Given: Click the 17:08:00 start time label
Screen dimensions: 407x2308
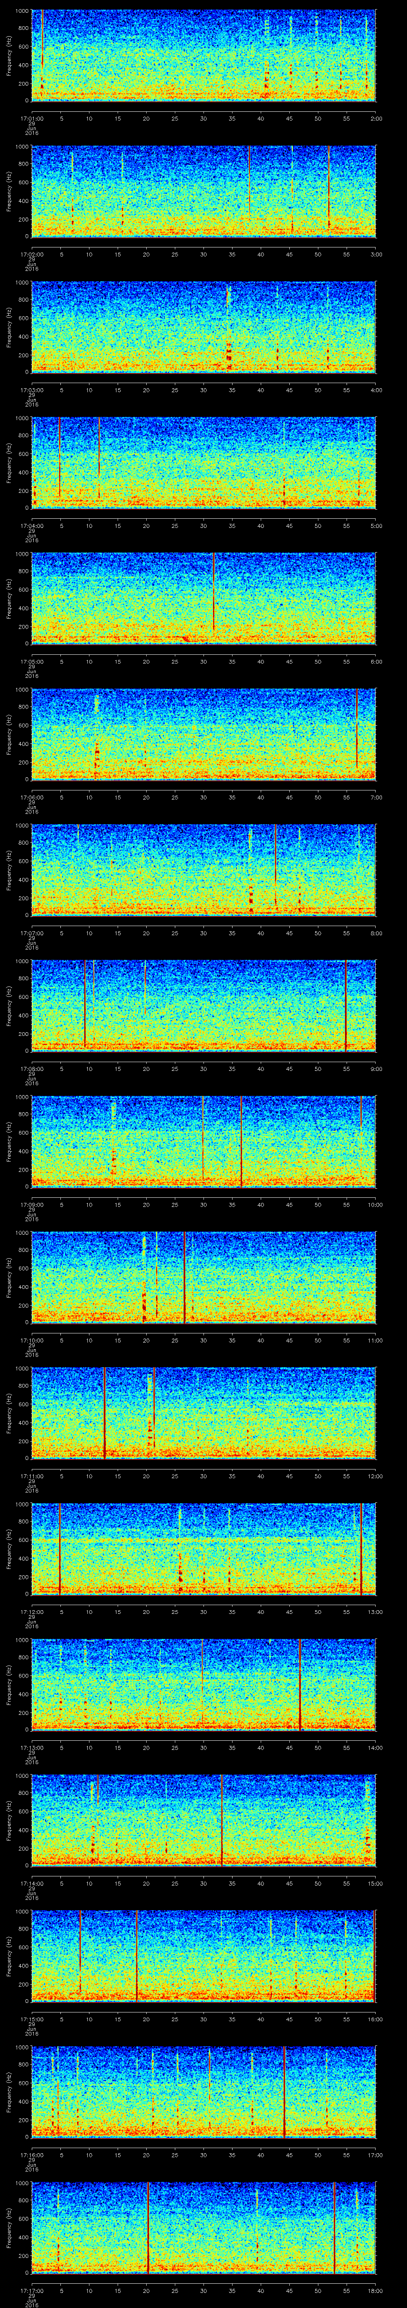Looking at the screenshot, I should 31,1069.
